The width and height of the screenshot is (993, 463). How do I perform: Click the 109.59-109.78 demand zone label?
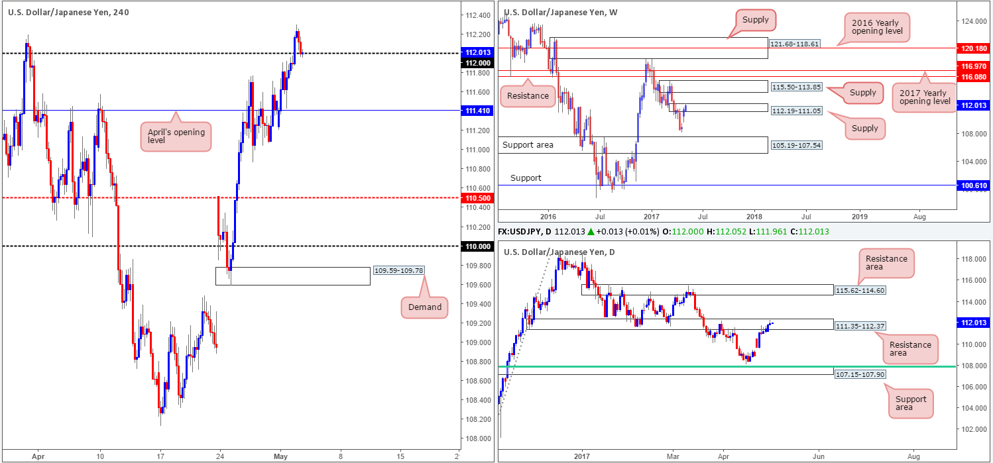click(x=398, y=270)
